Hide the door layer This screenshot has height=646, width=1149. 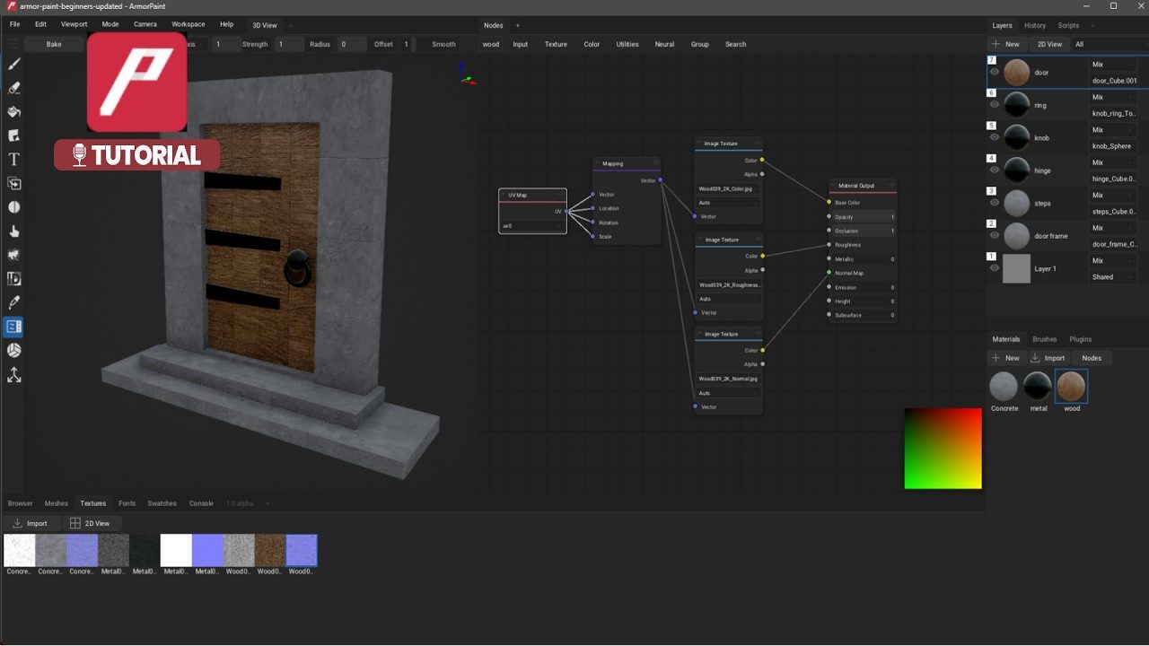(994, 72)
